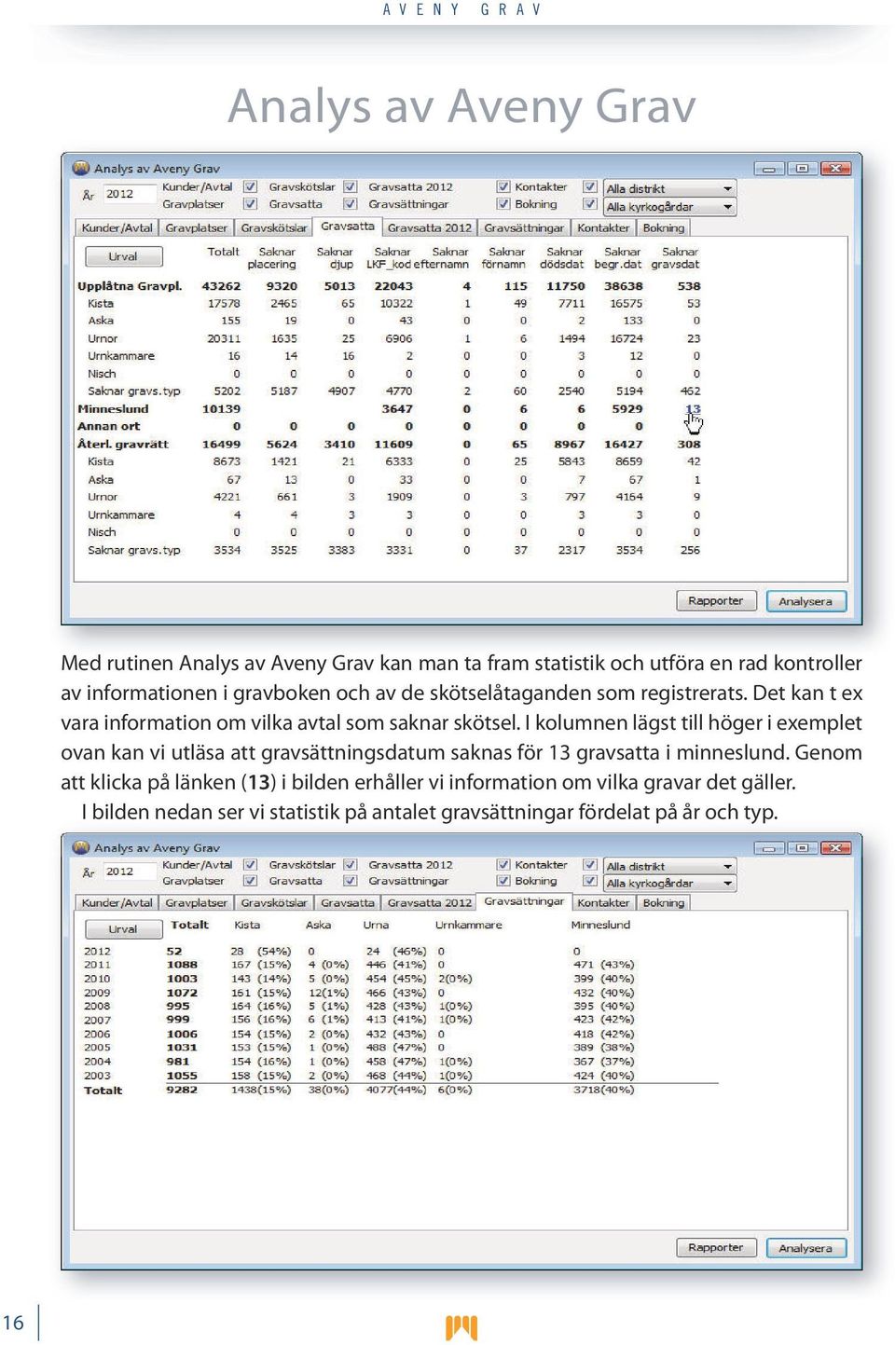895x1345 pixels.
Task: Open Alla distrikt dropdown in upper window
Action: pos(669,188)
